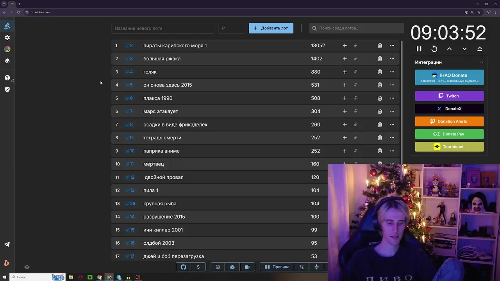Open more options for голяк

tap(392, 72)
